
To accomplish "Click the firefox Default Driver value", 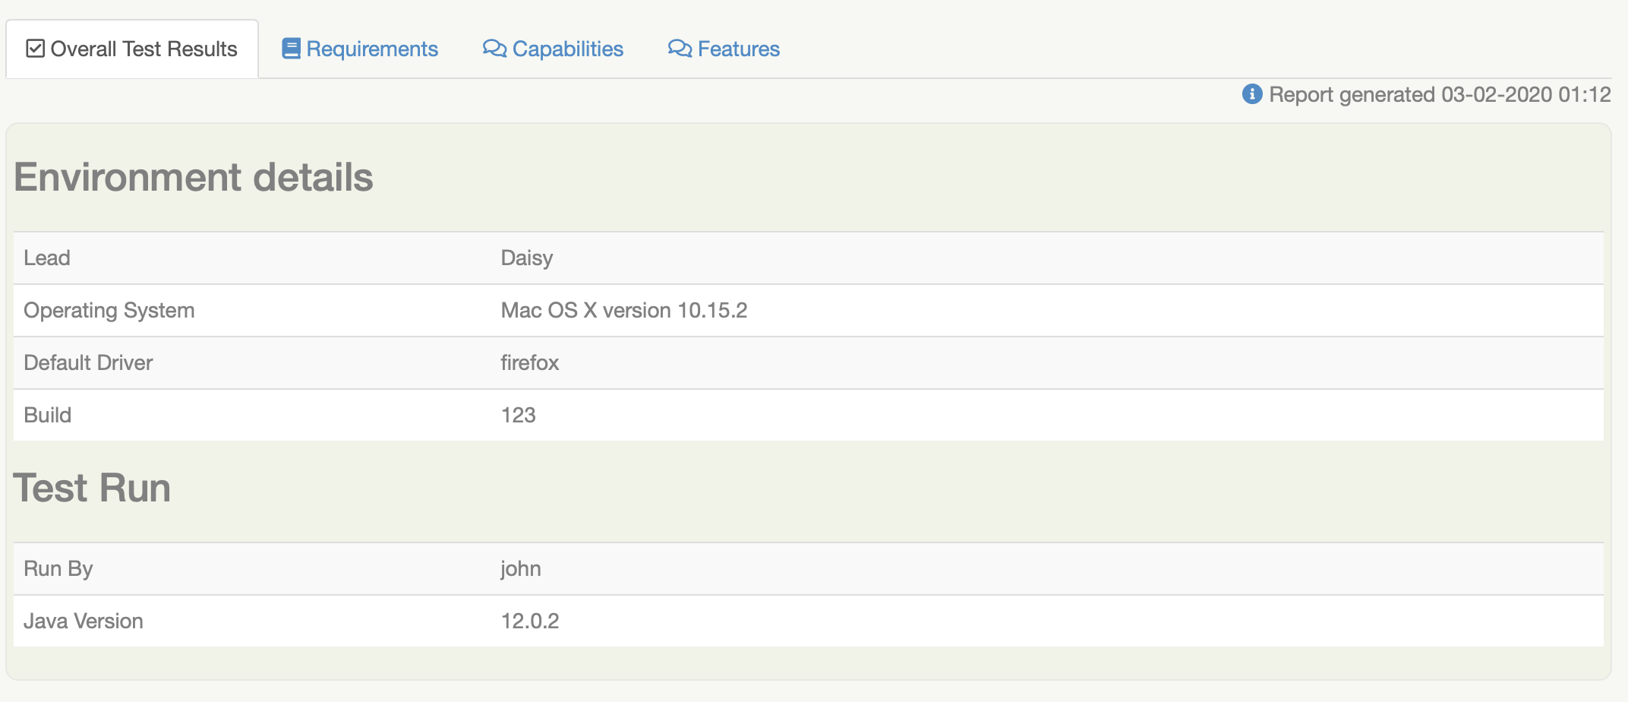I will coord(529,363).
